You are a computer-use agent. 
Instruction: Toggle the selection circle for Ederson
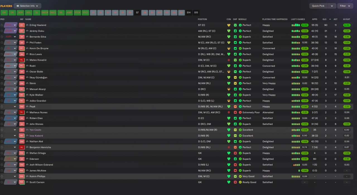(x=2, y=159)
